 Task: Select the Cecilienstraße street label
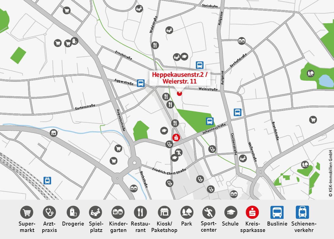click(234, 144)
